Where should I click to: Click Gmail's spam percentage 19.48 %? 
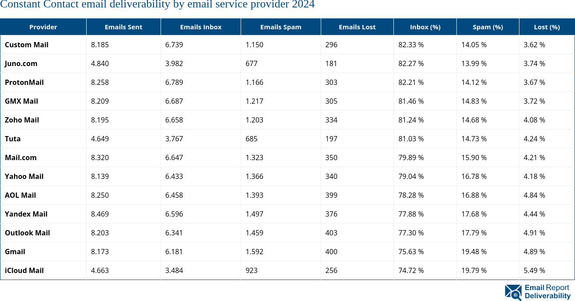[474, 252]
